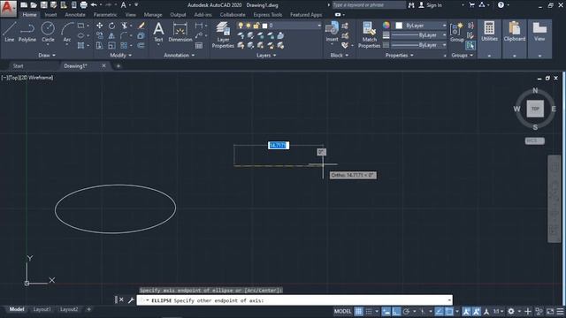Open the lineweight ByLayer dropdown
The height and width of the screenshot is (318, 566).
pyautogui.click(x=418, y=35)
